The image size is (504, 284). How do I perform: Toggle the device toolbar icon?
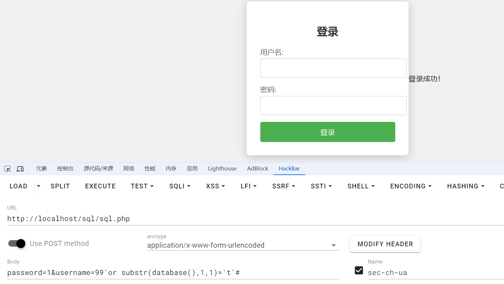click(x=20, y=169)
